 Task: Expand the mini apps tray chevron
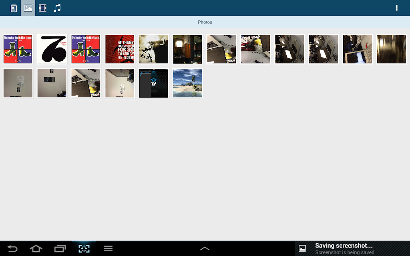coord(205,248)
